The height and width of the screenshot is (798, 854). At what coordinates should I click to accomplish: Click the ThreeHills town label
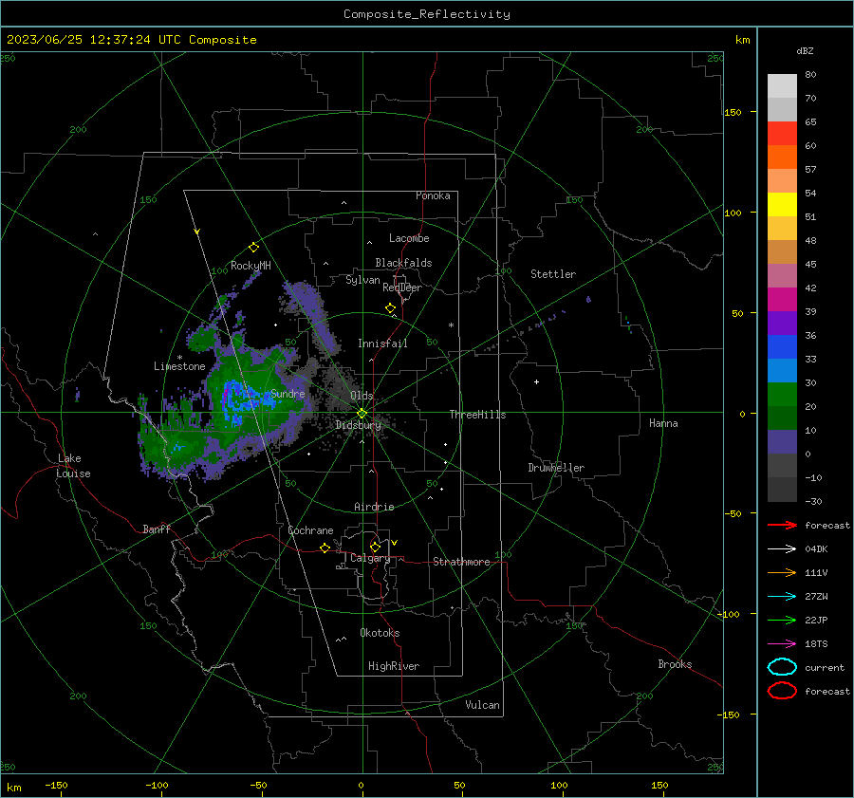tap(477, 415)
